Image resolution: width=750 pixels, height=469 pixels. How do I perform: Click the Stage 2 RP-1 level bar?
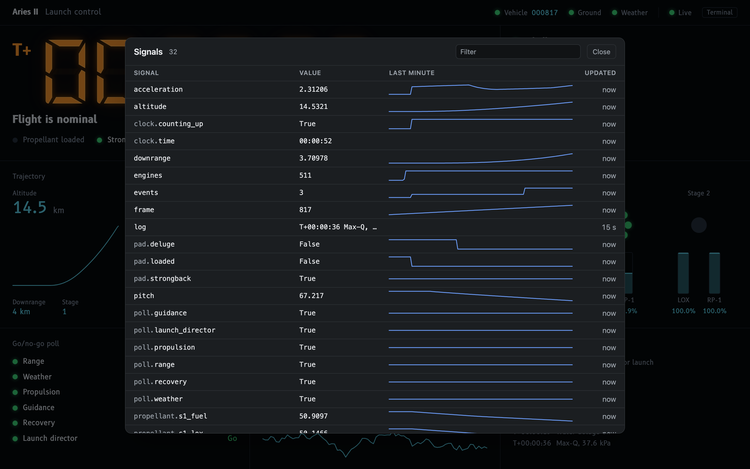pyautogui.click(x=714, y=273)
